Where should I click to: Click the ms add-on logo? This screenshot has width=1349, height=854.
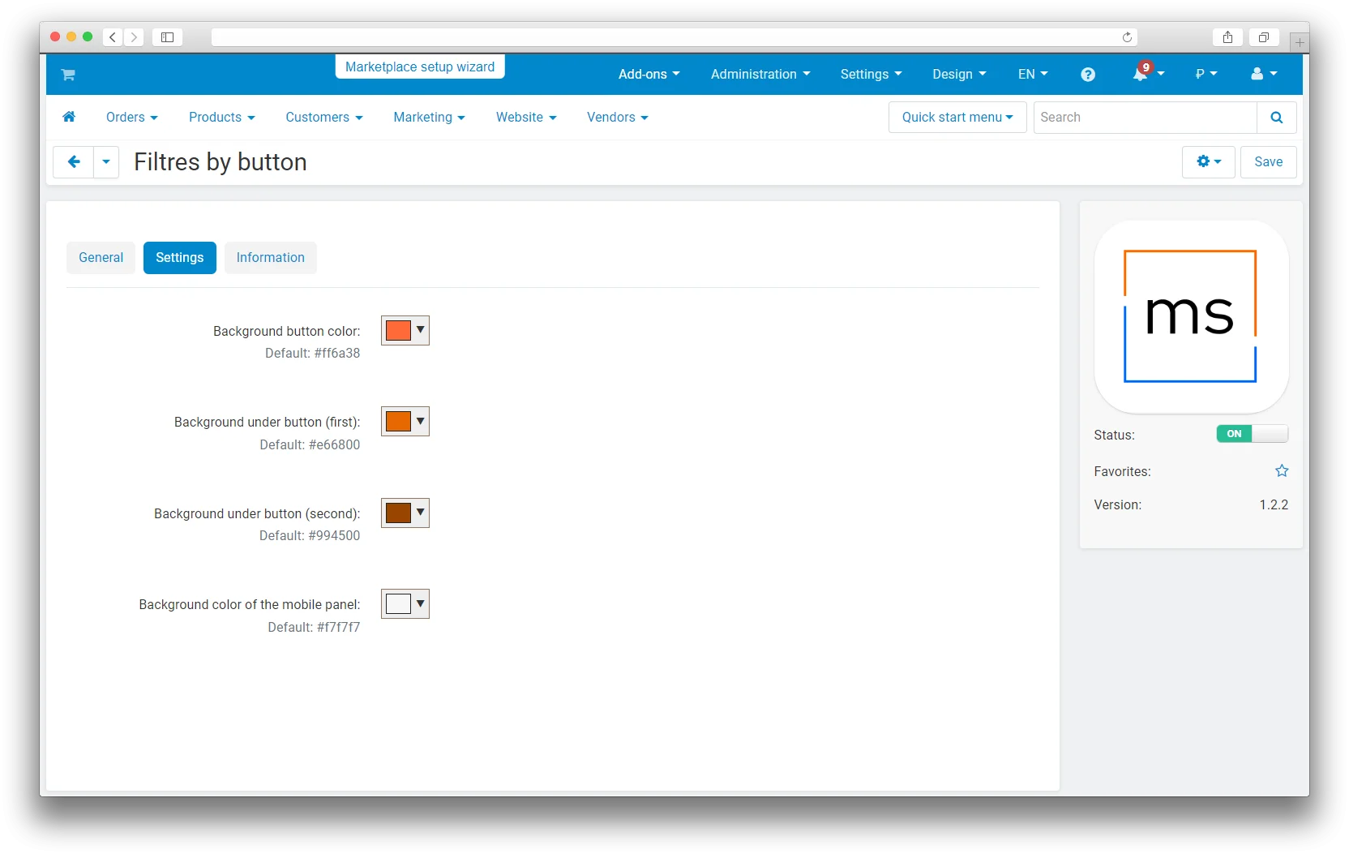1190,316
